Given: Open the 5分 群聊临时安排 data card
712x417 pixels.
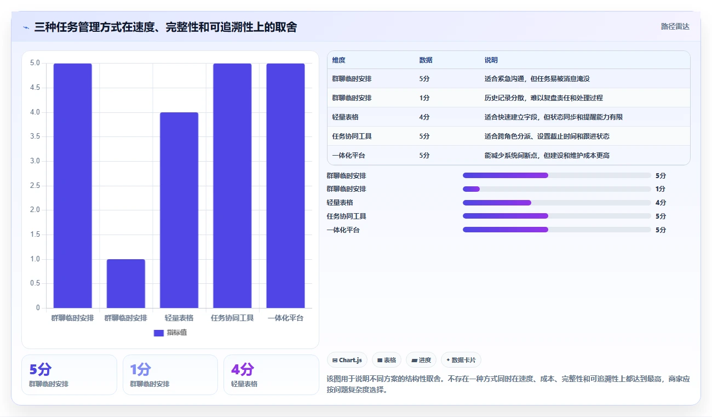Looking at the screenshot, I should (70, 375).
